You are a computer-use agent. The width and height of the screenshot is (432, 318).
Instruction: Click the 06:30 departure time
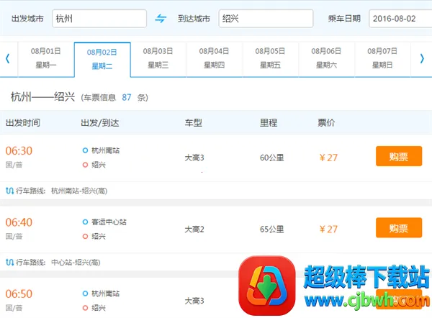[x=19, y=150]
